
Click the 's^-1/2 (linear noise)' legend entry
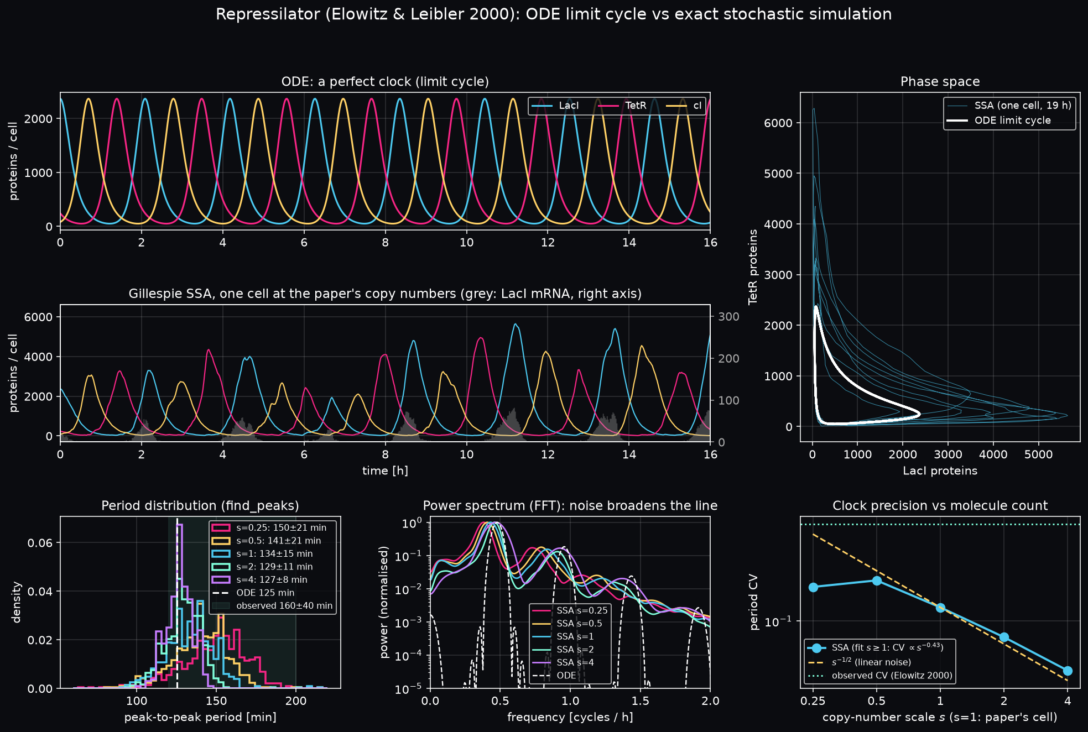click(x=859, y=662)
